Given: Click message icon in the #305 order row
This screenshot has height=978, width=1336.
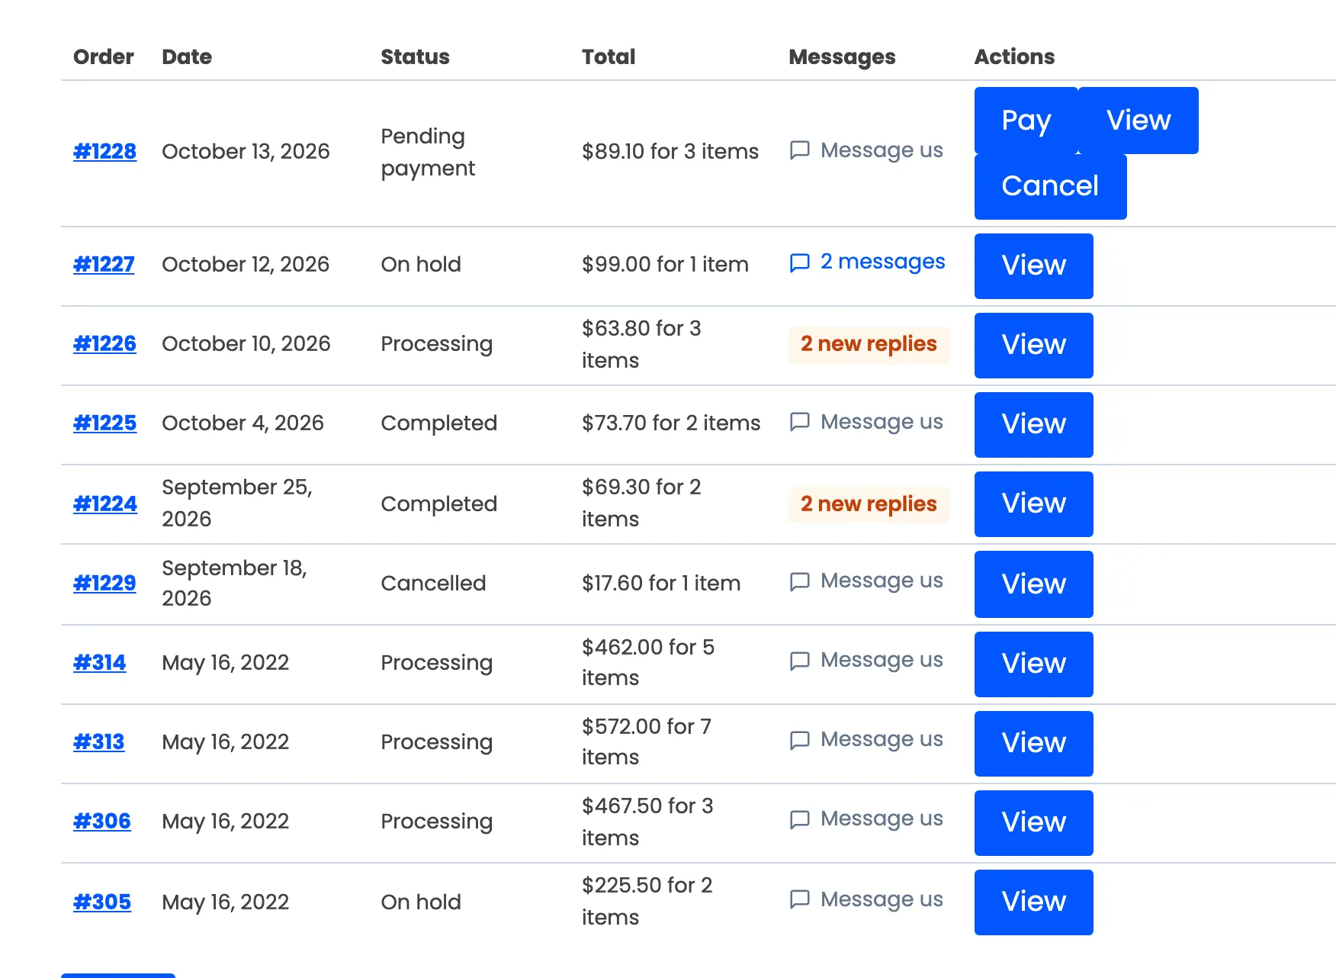Looking at the screenshot, I should [x=799, y=899].
